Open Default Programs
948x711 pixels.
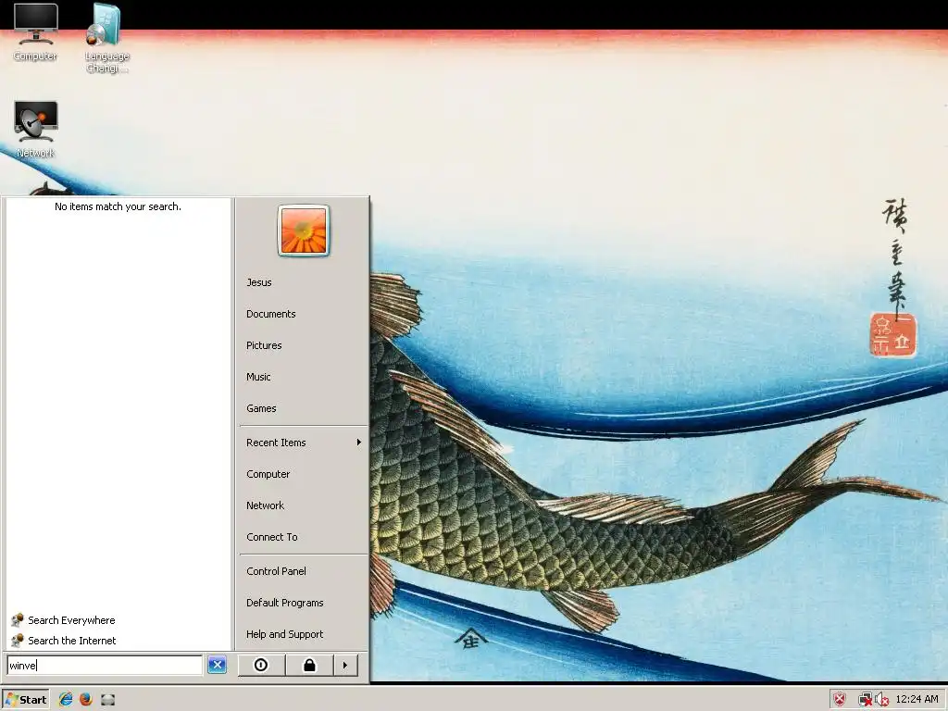point(285,603)
